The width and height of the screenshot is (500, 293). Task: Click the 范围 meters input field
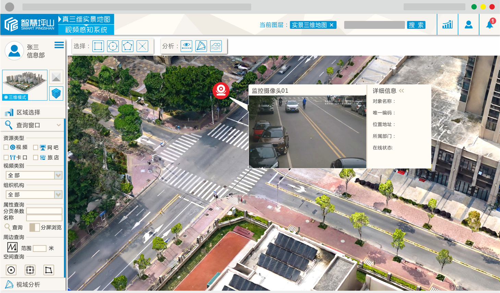click(39, 248)
